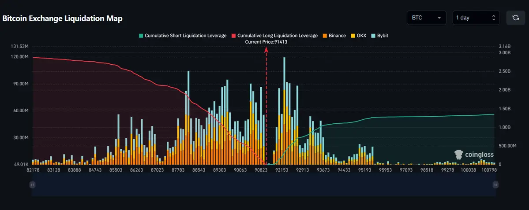Click the data zoom range bar
529x210 pixels.
coord(264,185)
